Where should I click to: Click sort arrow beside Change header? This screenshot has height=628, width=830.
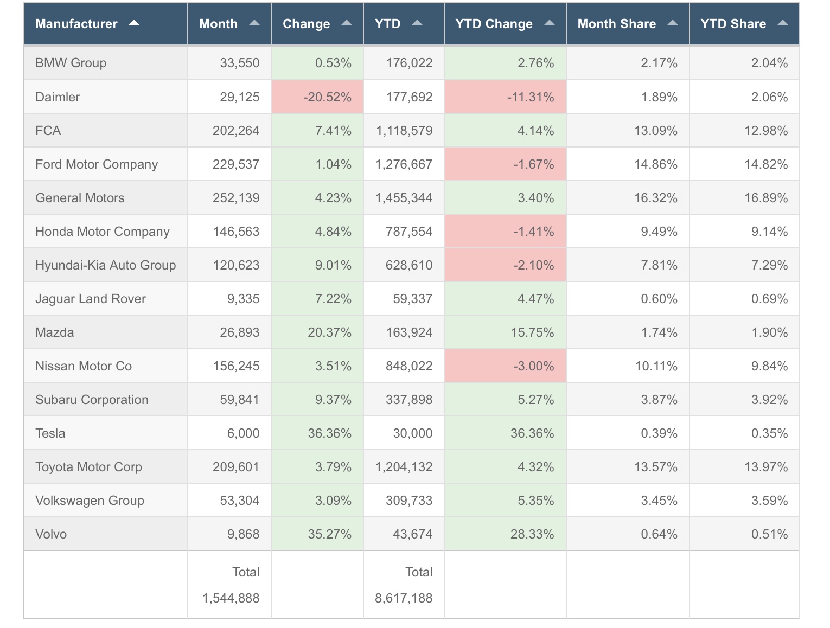coord(347,23)
